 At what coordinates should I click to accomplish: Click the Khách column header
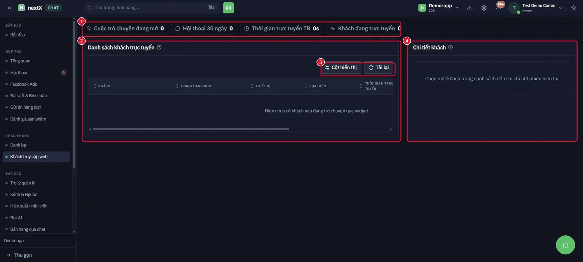[x=104, y=86]
